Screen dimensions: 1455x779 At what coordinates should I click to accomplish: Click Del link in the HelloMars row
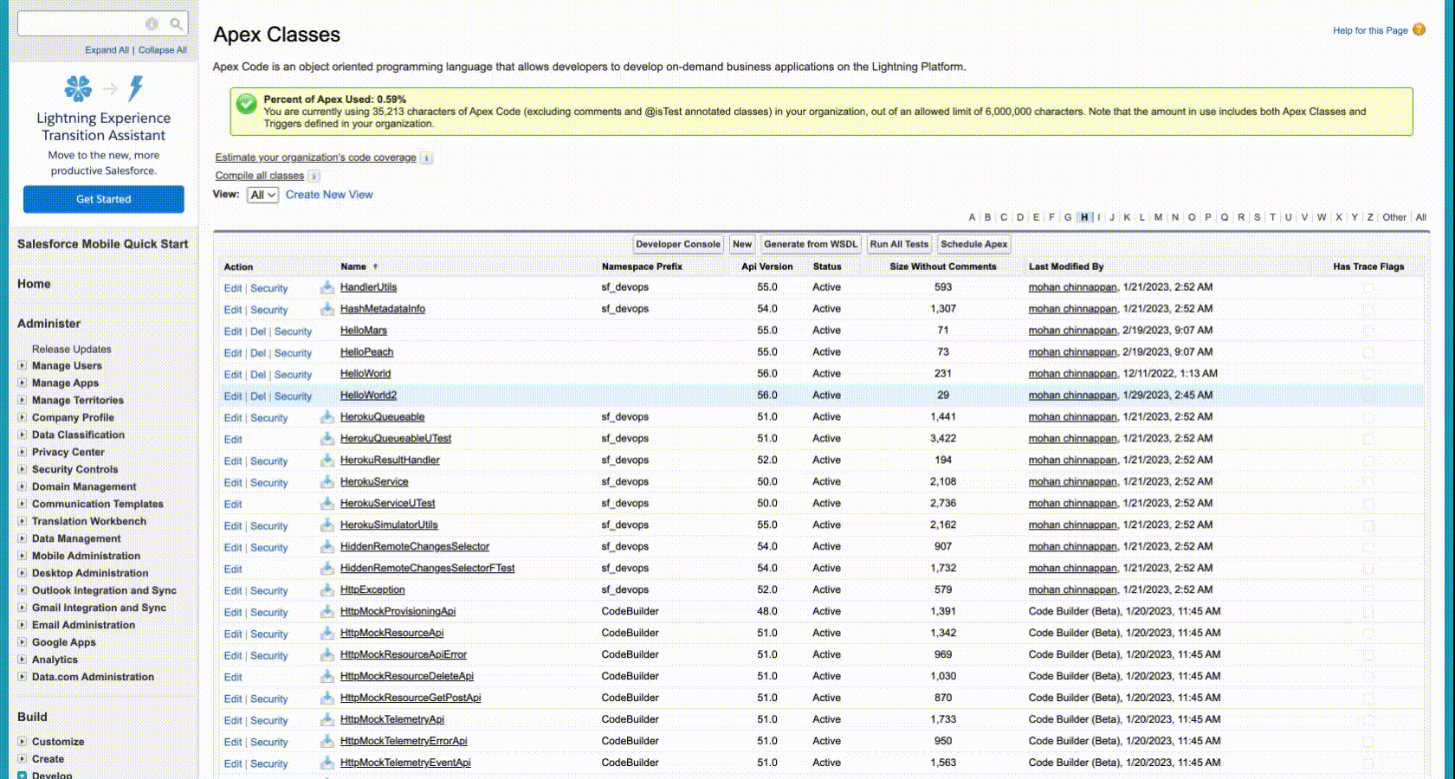[258, 332]
